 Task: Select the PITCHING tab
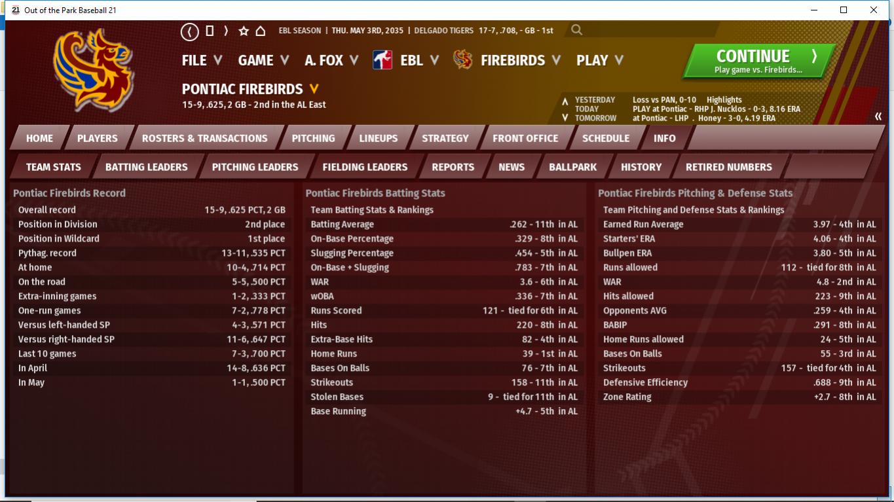pos(313,138)
